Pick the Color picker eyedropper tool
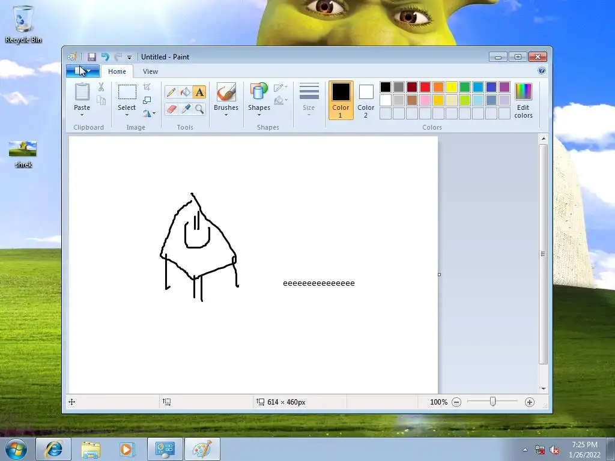The width and height of the screenshot is (615, 461). pos(185,109)
